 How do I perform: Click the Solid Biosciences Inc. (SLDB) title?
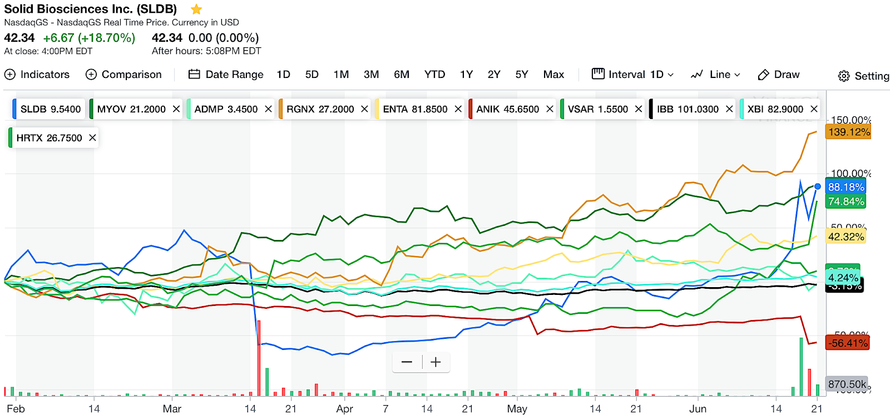tap(91, 9)
